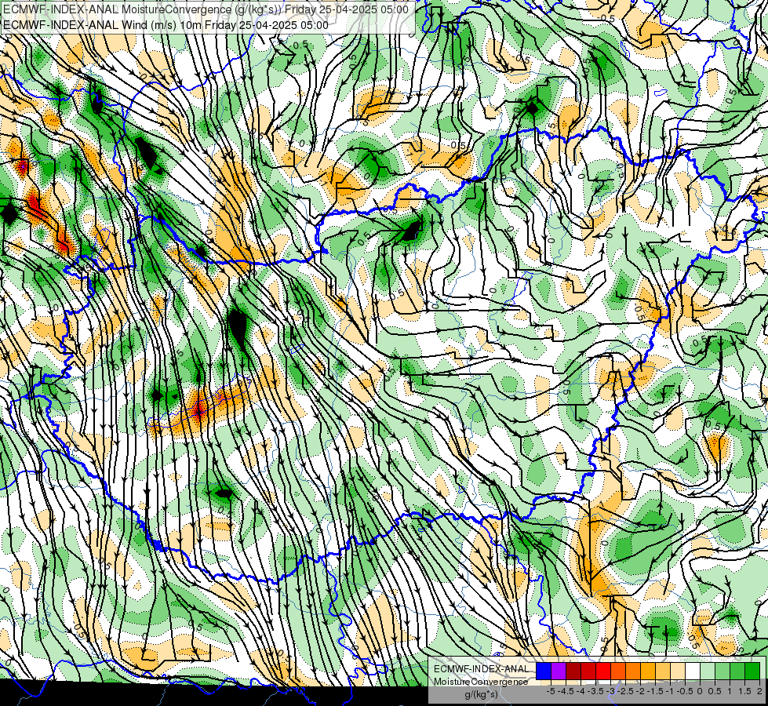Click the ECMWF-INDEX-ANAL label in the legend
768x706 pixels.
[x=482, y=669]
